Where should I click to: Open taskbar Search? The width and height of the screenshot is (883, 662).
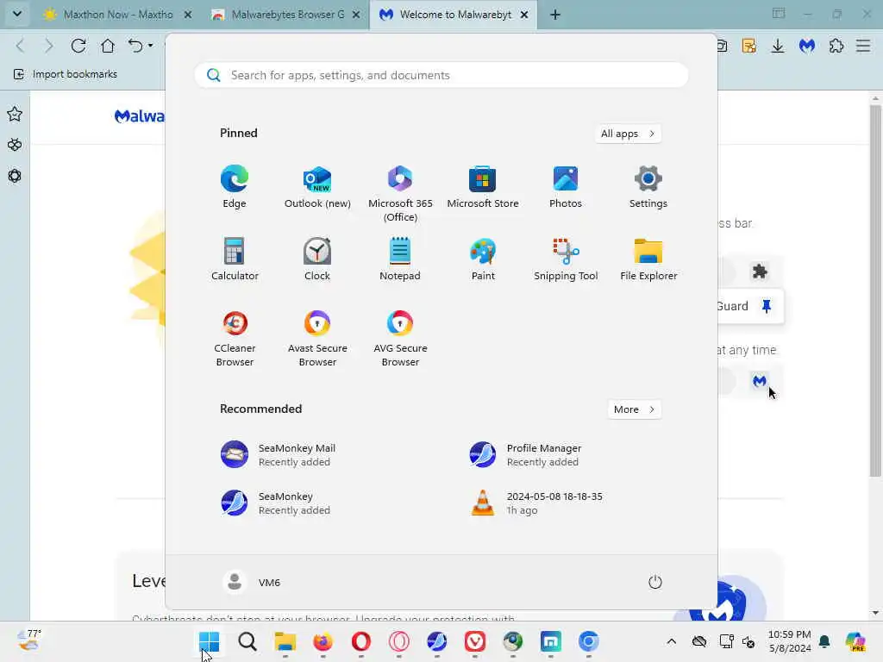coord(247,641)
